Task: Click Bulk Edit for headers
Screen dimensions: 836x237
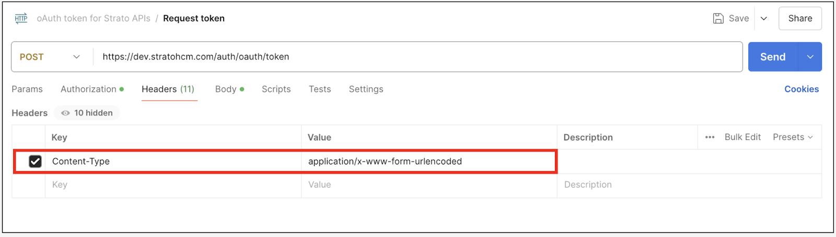Action: [742, 137]
